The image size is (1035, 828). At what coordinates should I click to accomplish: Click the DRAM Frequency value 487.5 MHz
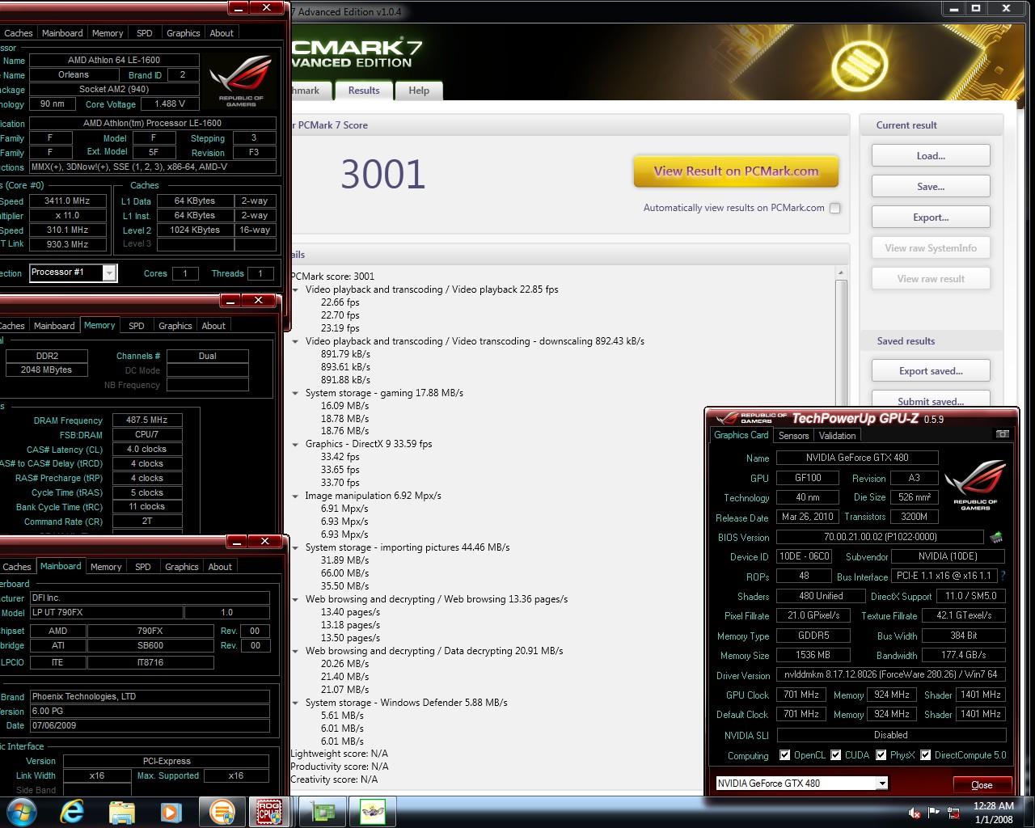[x=147, y=420]
